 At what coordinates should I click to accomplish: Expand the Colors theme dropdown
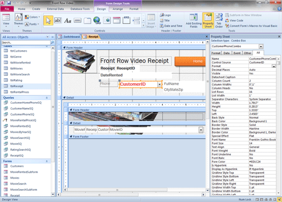(33, 17)
